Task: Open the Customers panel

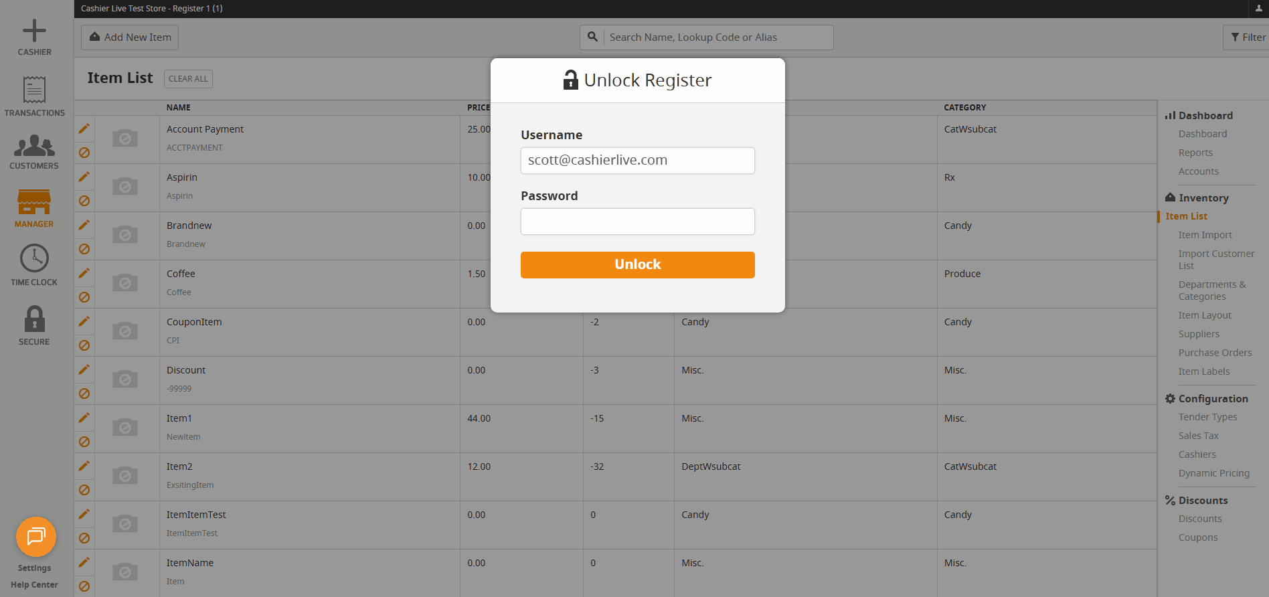Action: [34, 149]
